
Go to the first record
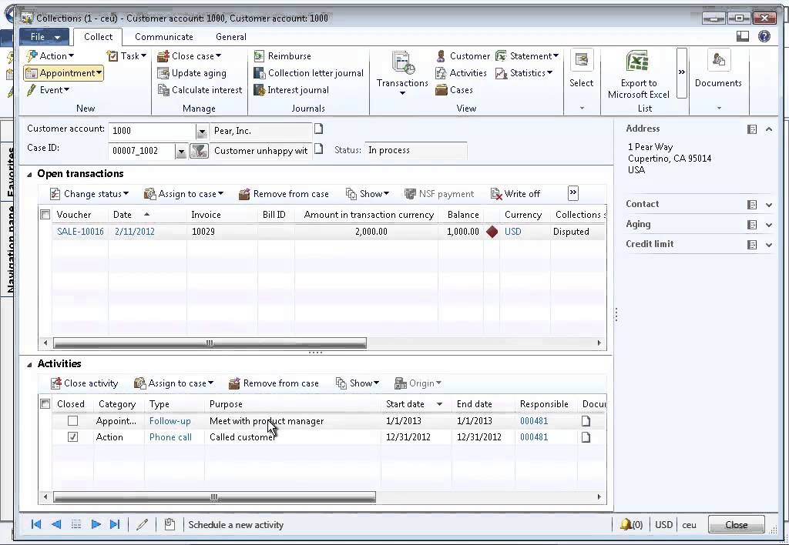(x=36, y=524)
